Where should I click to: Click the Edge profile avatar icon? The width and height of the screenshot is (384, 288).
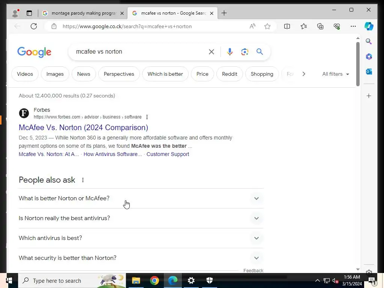(16, 13)
